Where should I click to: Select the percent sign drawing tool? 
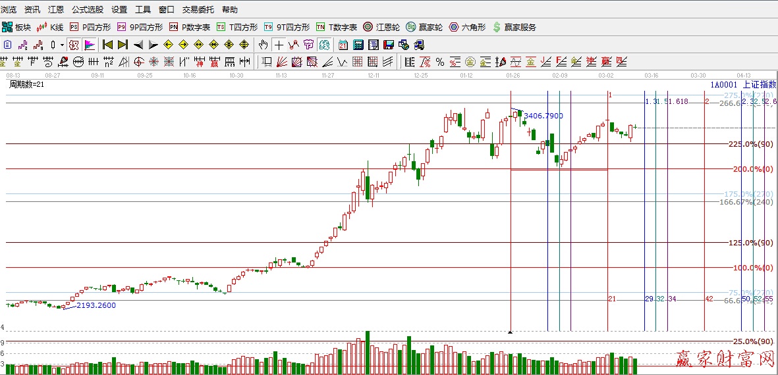pyautogui.click(x=439, y=62)
